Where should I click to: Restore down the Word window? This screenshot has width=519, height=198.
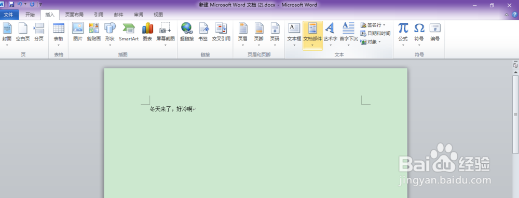(492, 5)
